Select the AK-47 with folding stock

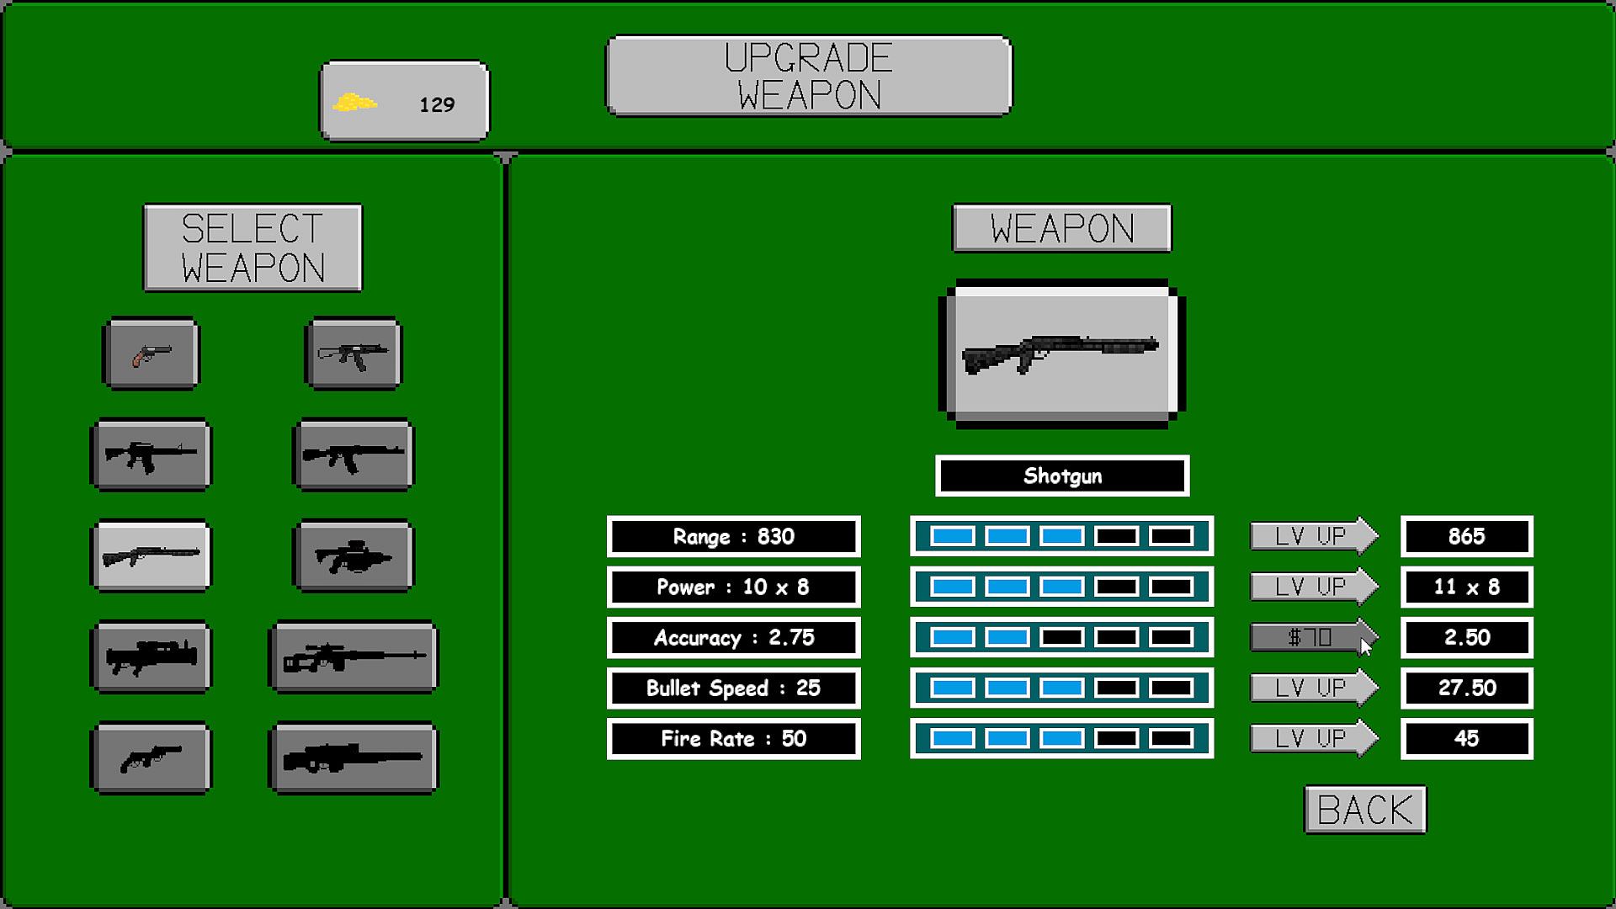[x=353, y=353]
